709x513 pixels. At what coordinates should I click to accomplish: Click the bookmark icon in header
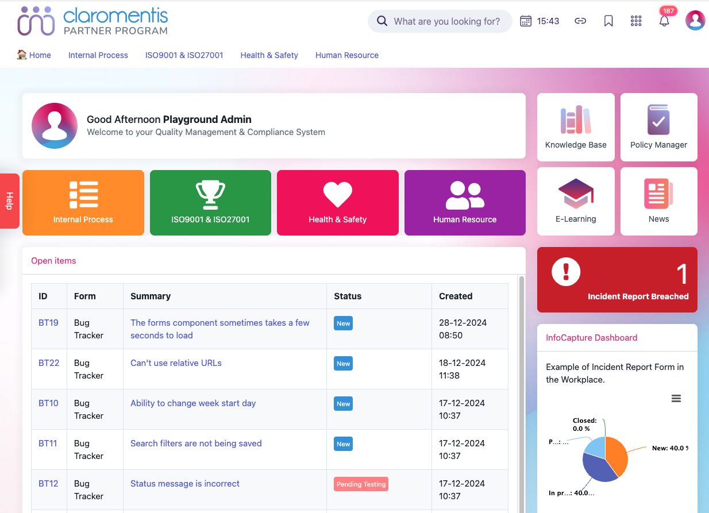608,21
